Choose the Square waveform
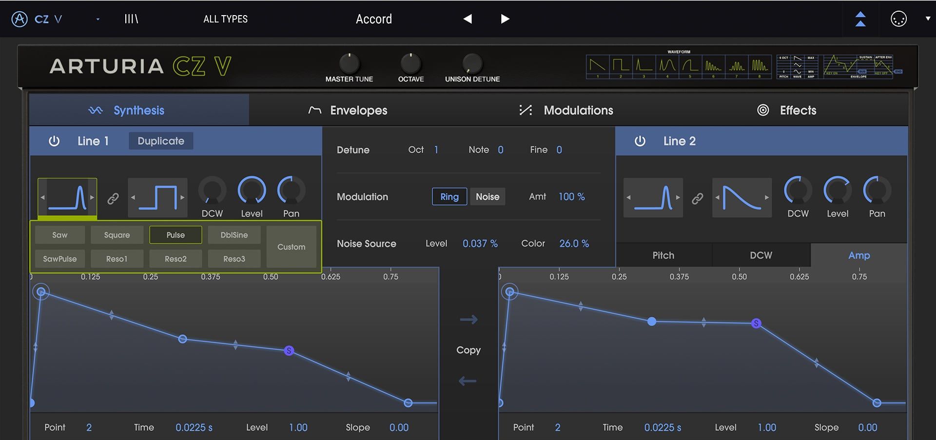Viewport: 936px width, 440px height. point(117,235)
